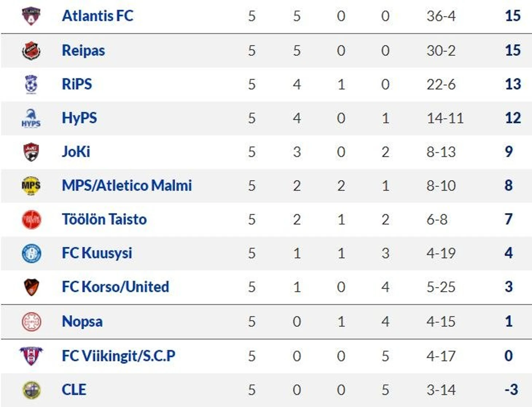Select the RiPS football crest icon
The width and height of the screenshot is (532, 407).
click(x=31, y=84)
